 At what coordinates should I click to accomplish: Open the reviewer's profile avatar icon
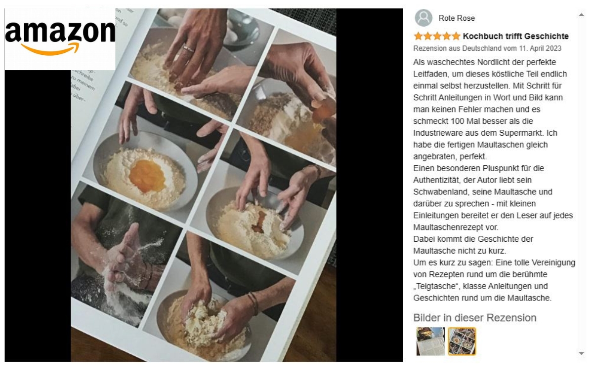424,18
